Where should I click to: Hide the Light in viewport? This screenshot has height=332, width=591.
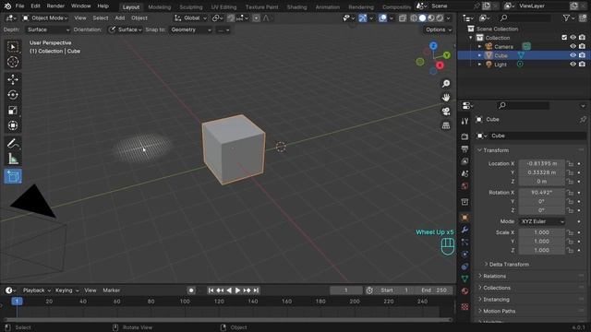pyautogui.click(x=573, y=65)
